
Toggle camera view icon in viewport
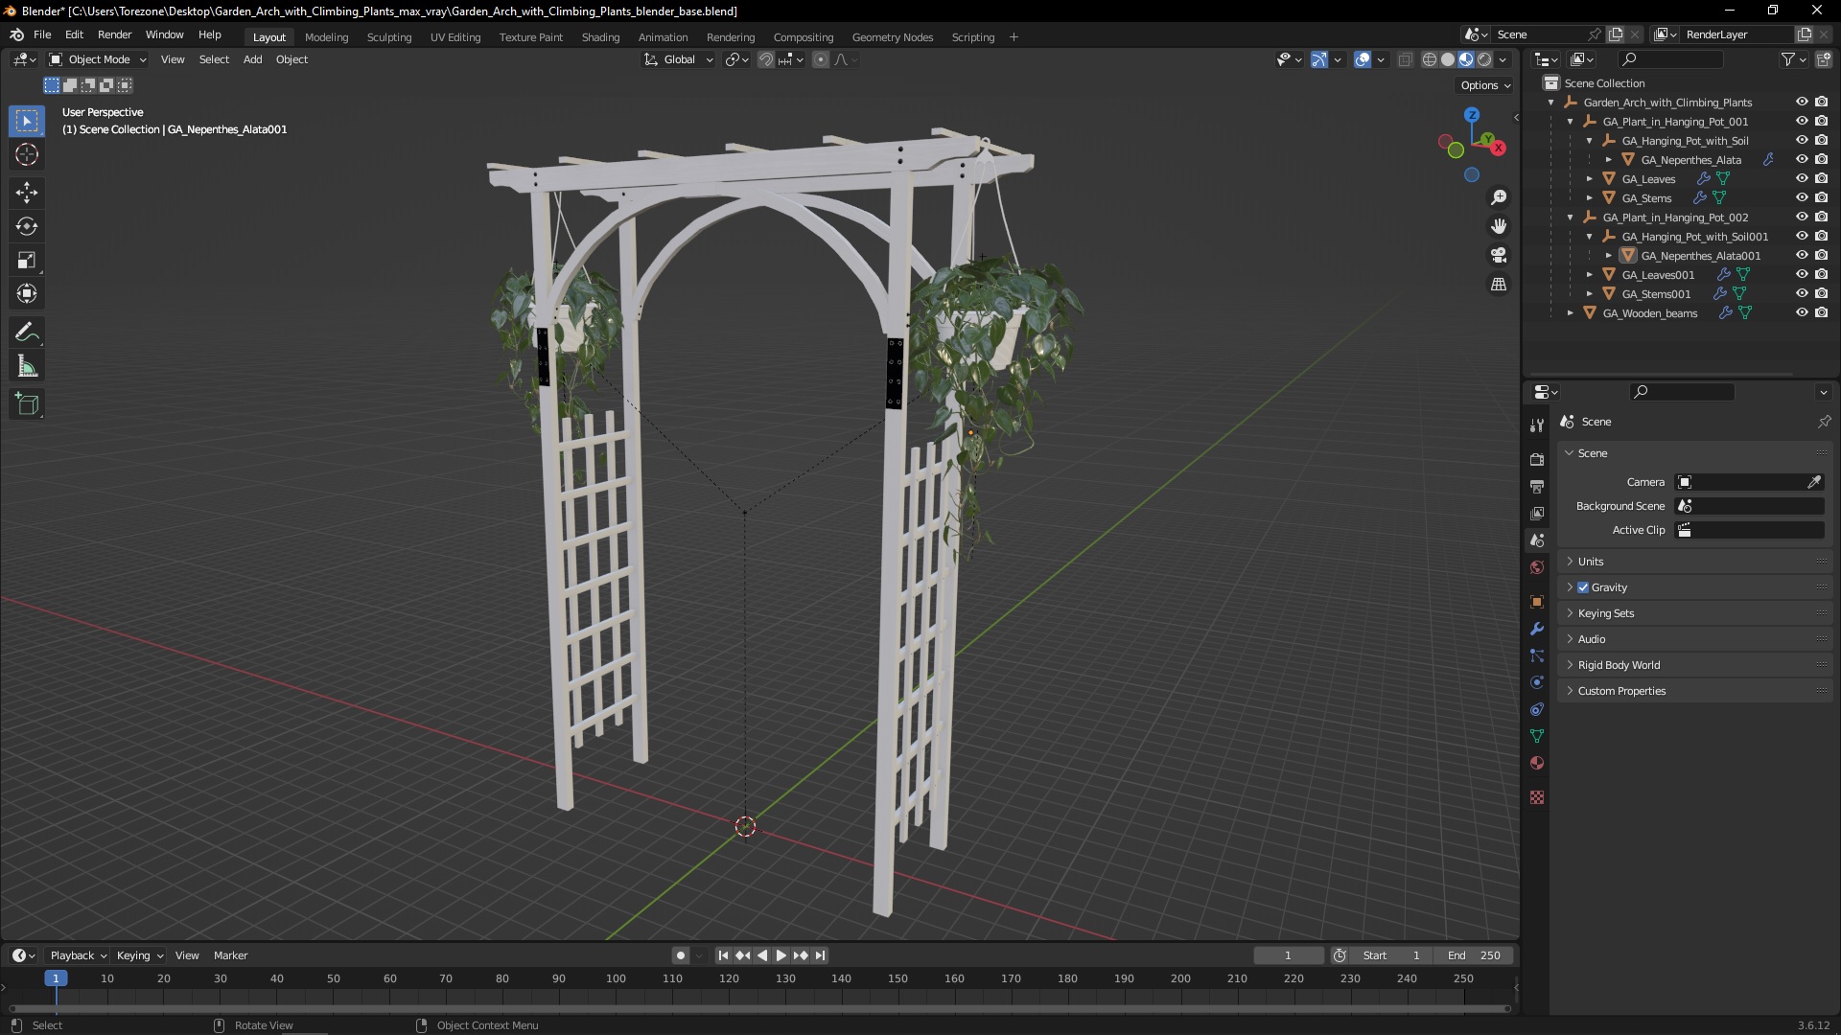tap(1499, 255)
